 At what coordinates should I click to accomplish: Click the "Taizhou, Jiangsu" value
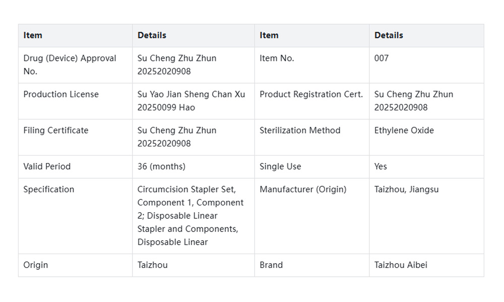(x=406, y=190)
